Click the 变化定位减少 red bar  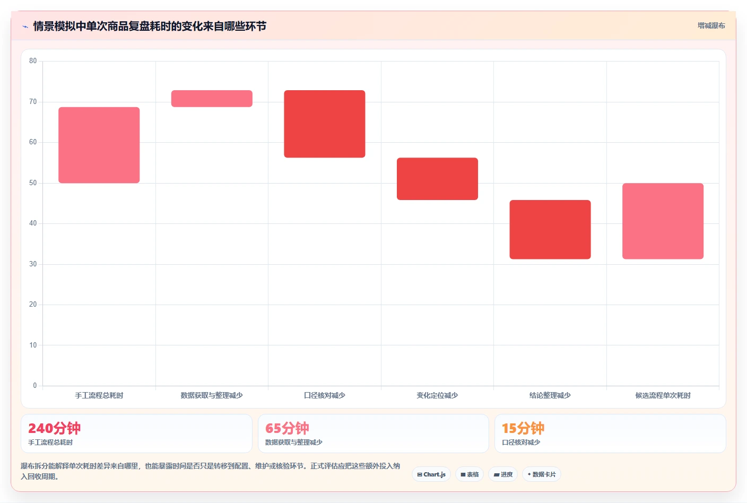[437, 179]
